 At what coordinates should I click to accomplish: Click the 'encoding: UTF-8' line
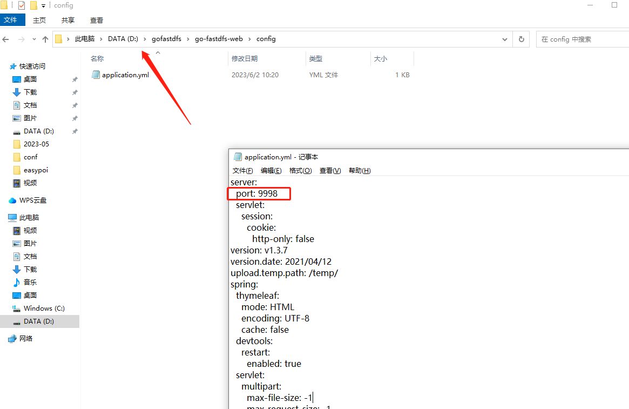click(275, 318)
